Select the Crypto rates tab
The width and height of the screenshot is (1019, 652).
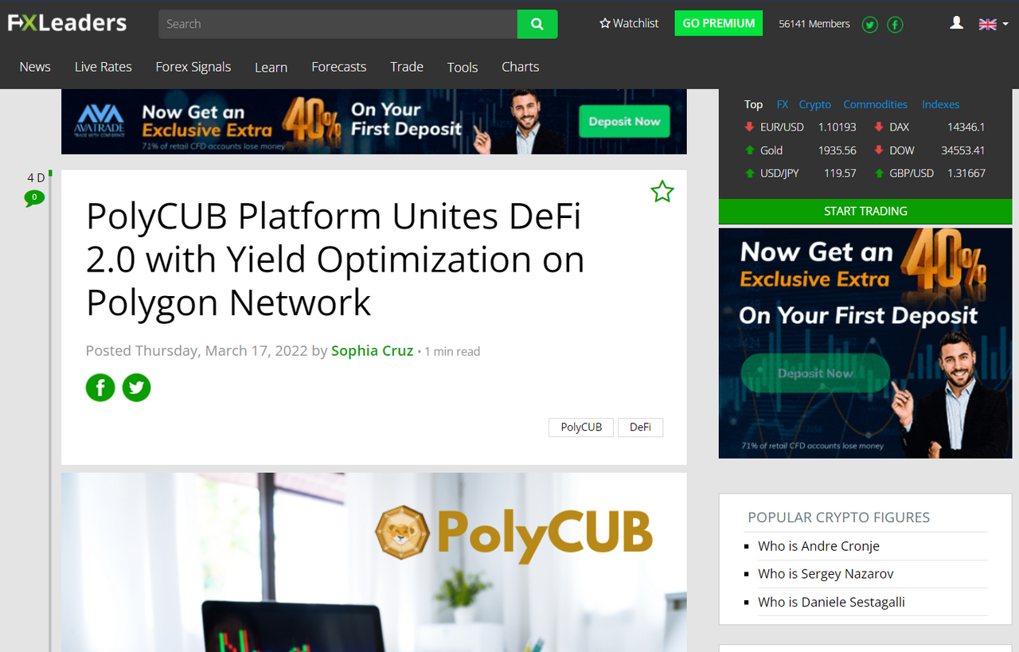(x=815, y=104)
